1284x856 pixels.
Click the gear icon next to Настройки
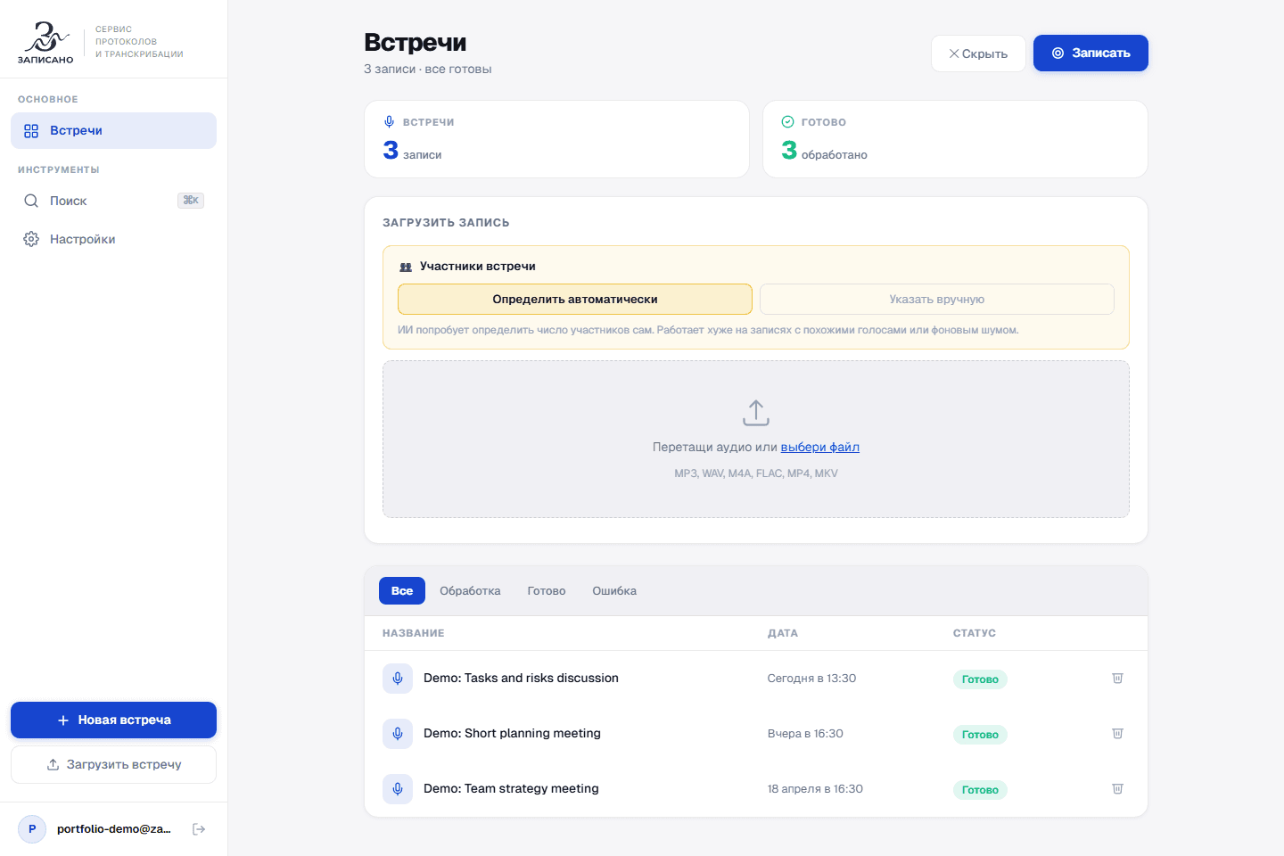[x=31, y=239]
